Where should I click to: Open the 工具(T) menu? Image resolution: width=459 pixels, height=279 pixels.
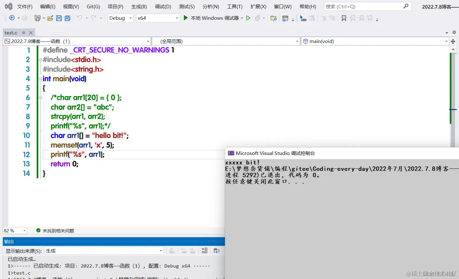click(235, 6)
